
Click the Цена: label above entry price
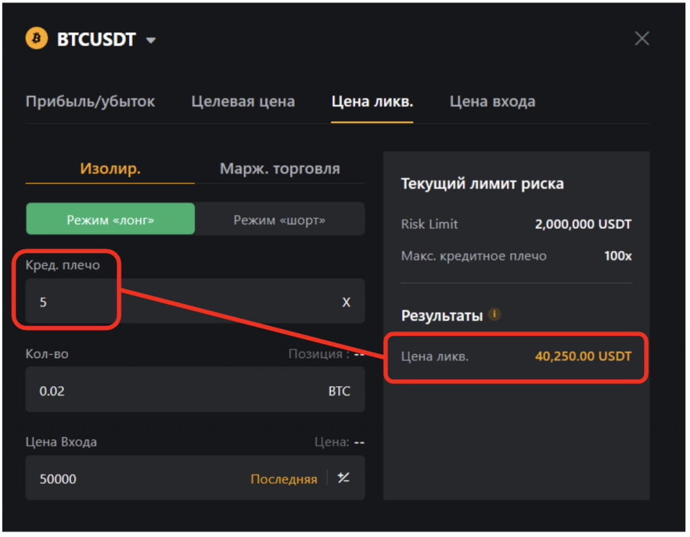[x=332, y=441]
